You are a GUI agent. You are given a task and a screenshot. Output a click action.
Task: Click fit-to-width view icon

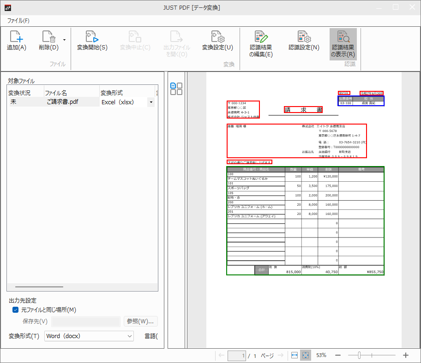pos(295,356)
